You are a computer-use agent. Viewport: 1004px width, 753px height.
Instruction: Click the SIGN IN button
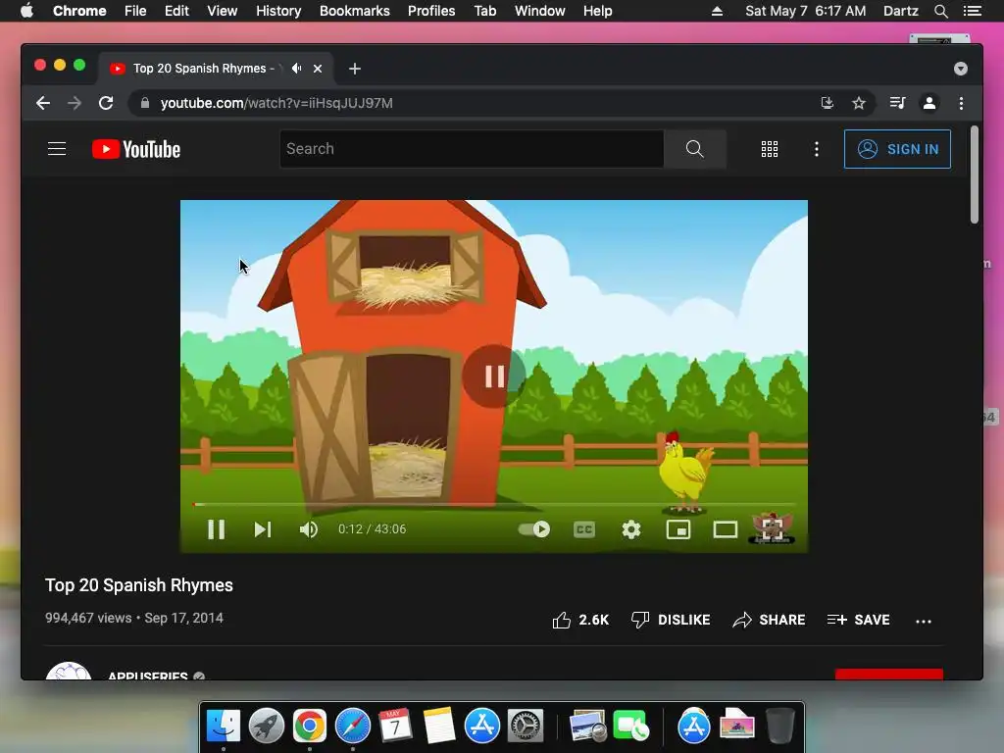click(897, 149)
